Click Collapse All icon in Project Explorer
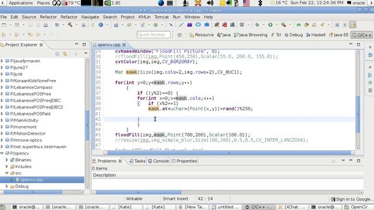This screenshot has height=210, width=374. tap(57, 54)
